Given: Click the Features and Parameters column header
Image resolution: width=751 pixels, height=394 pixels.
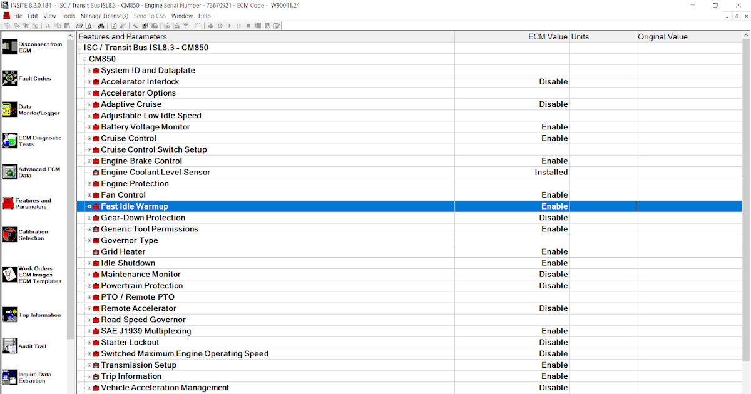Looking at the screenshot, I should coord(265,37).
